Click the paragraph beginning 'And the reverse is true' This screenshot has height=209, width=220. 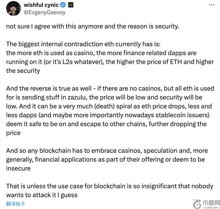110,111
